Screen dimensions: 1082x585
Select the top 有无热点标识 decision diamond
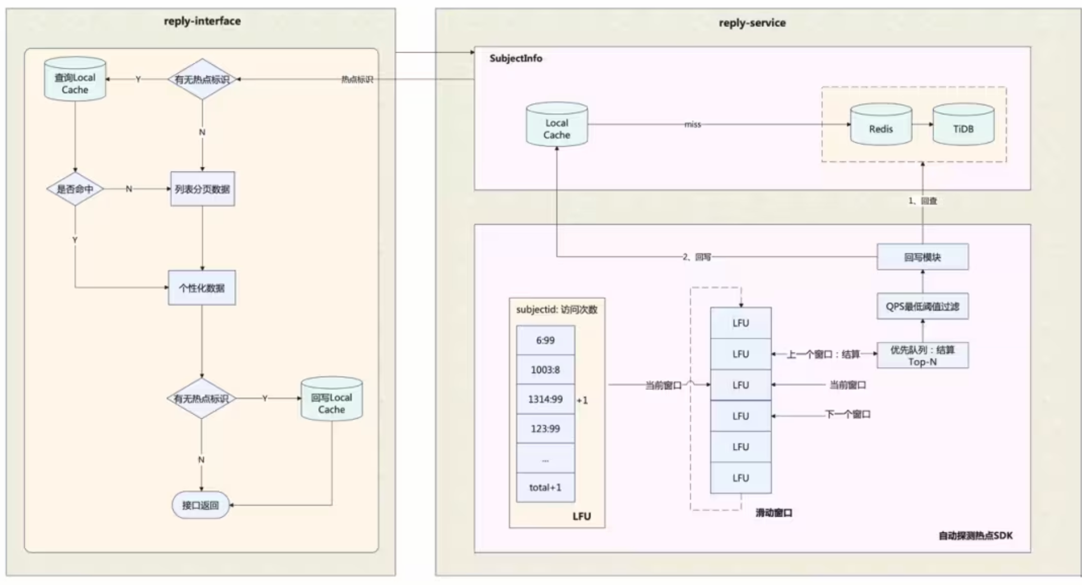point(202,79)
